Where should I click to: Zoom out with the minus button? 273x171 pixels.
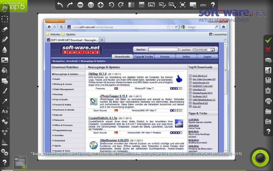coord(80,5)
